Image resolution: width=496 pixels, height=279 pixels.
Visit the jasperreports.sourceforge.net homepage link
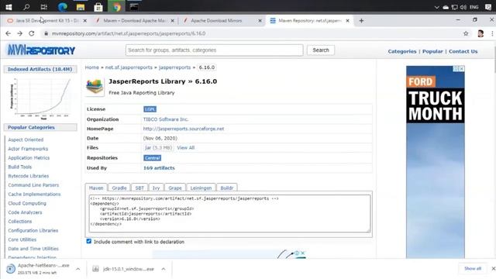pyautogui.click(x=184, y=129)
